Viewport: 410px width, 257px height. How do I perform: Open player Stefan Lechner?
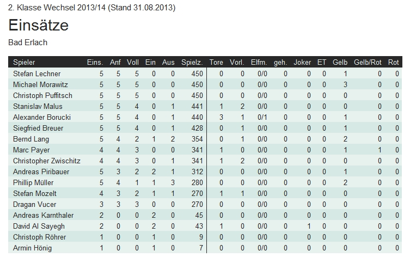[x=37, y=74]
